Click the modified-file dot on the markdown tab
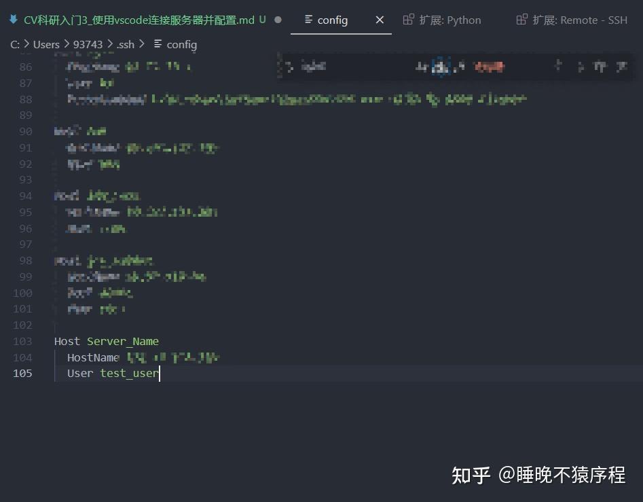643x502 pixels. point(278,20)
